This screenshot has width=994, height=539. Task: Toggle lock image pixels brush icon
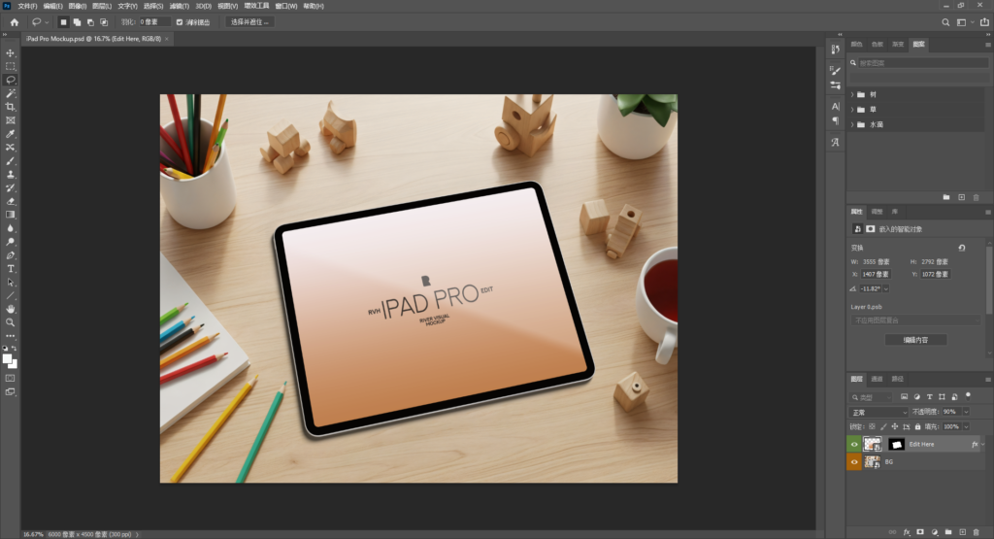coord(883,426)
